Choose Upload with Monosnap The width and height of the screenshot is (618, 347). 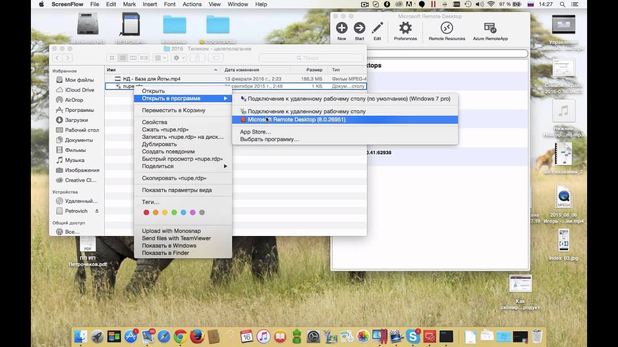[x=183, y=231]
